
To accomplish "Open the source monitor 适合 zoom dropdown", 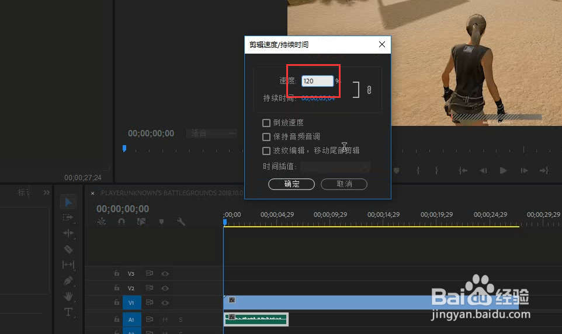I will point(212,133).
